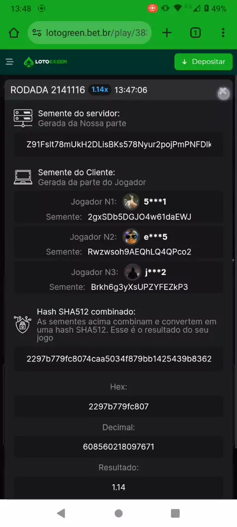The image size is (237, 527).
Task: Tap the Jogador N2 avatar
Action: [131, 237]
